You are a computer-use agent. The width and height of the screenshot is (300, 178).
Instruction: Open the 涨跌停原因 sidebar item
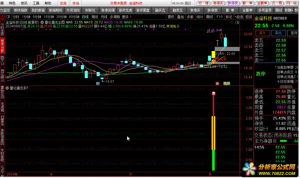[x=2, y=137]
